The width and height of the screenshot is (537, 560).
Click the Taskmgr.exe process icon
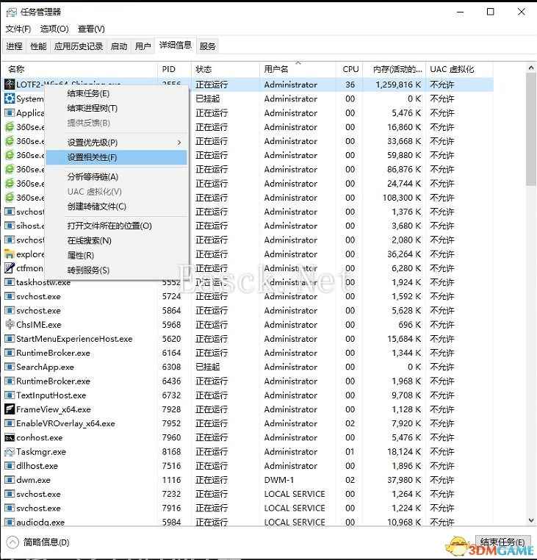10,452
